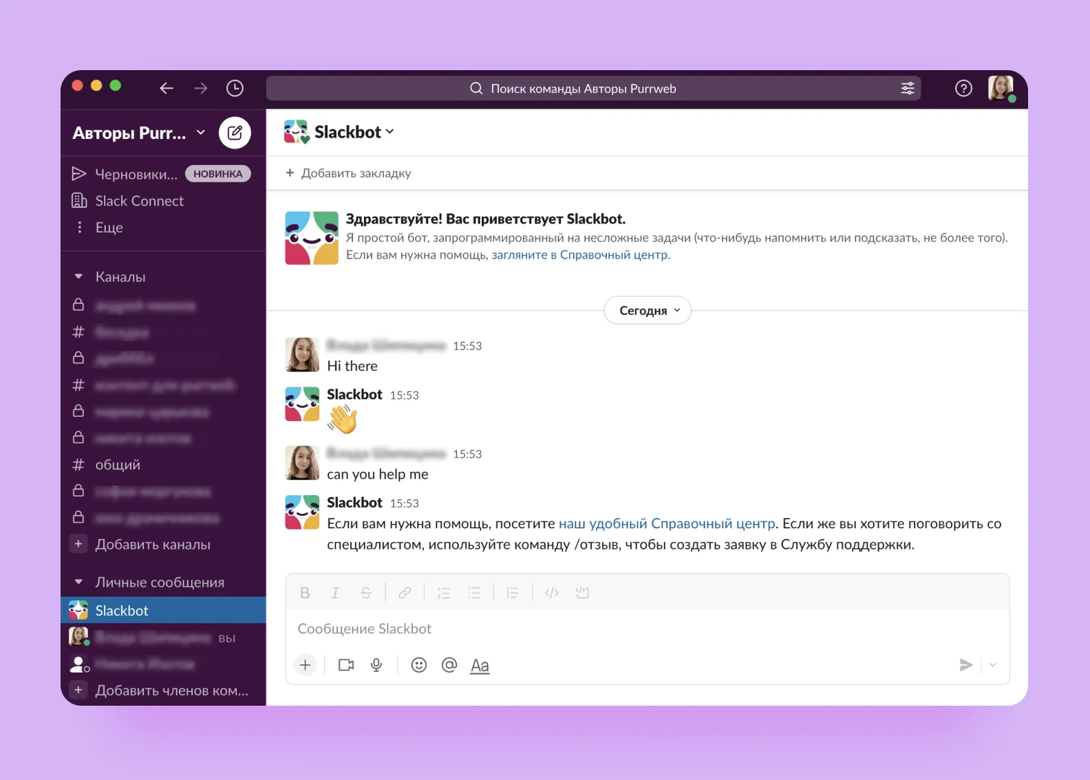Open link загляните в Справочный центр
The height and width of the screenshot is (780, 1090).
(x=579, y=255)
